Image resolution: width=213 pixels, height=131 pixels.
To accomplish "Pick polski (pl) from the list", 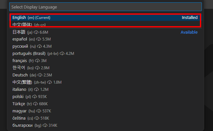I will click(18, 97).
